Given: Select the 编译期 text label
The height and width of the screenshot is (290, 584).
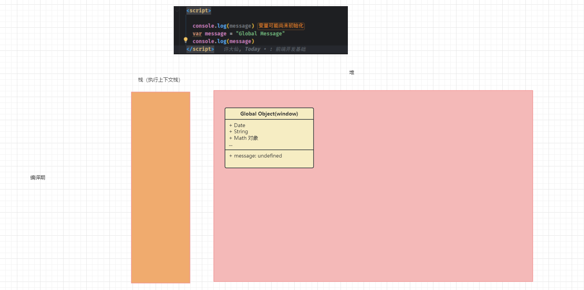Looking at the screenshot, I should tap(38, 178).
